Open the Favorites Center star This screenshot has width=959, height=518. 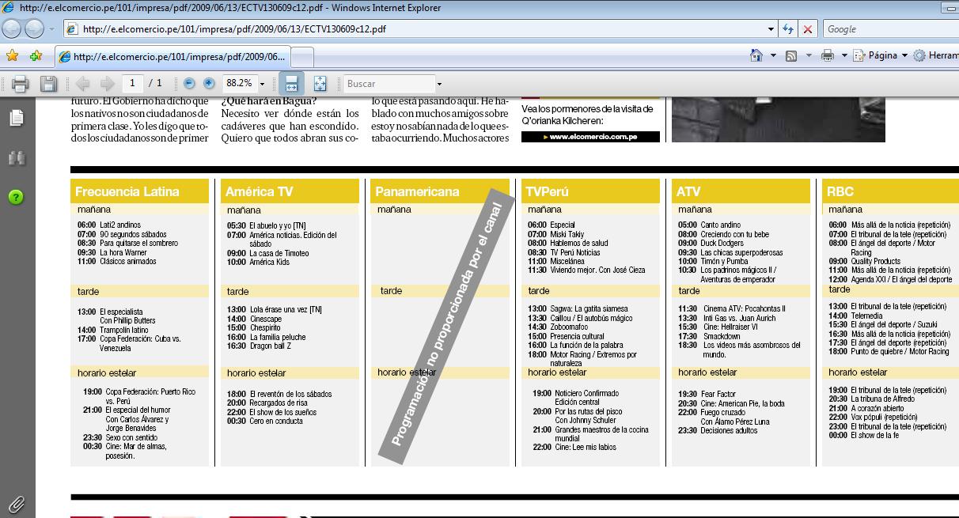13,56
